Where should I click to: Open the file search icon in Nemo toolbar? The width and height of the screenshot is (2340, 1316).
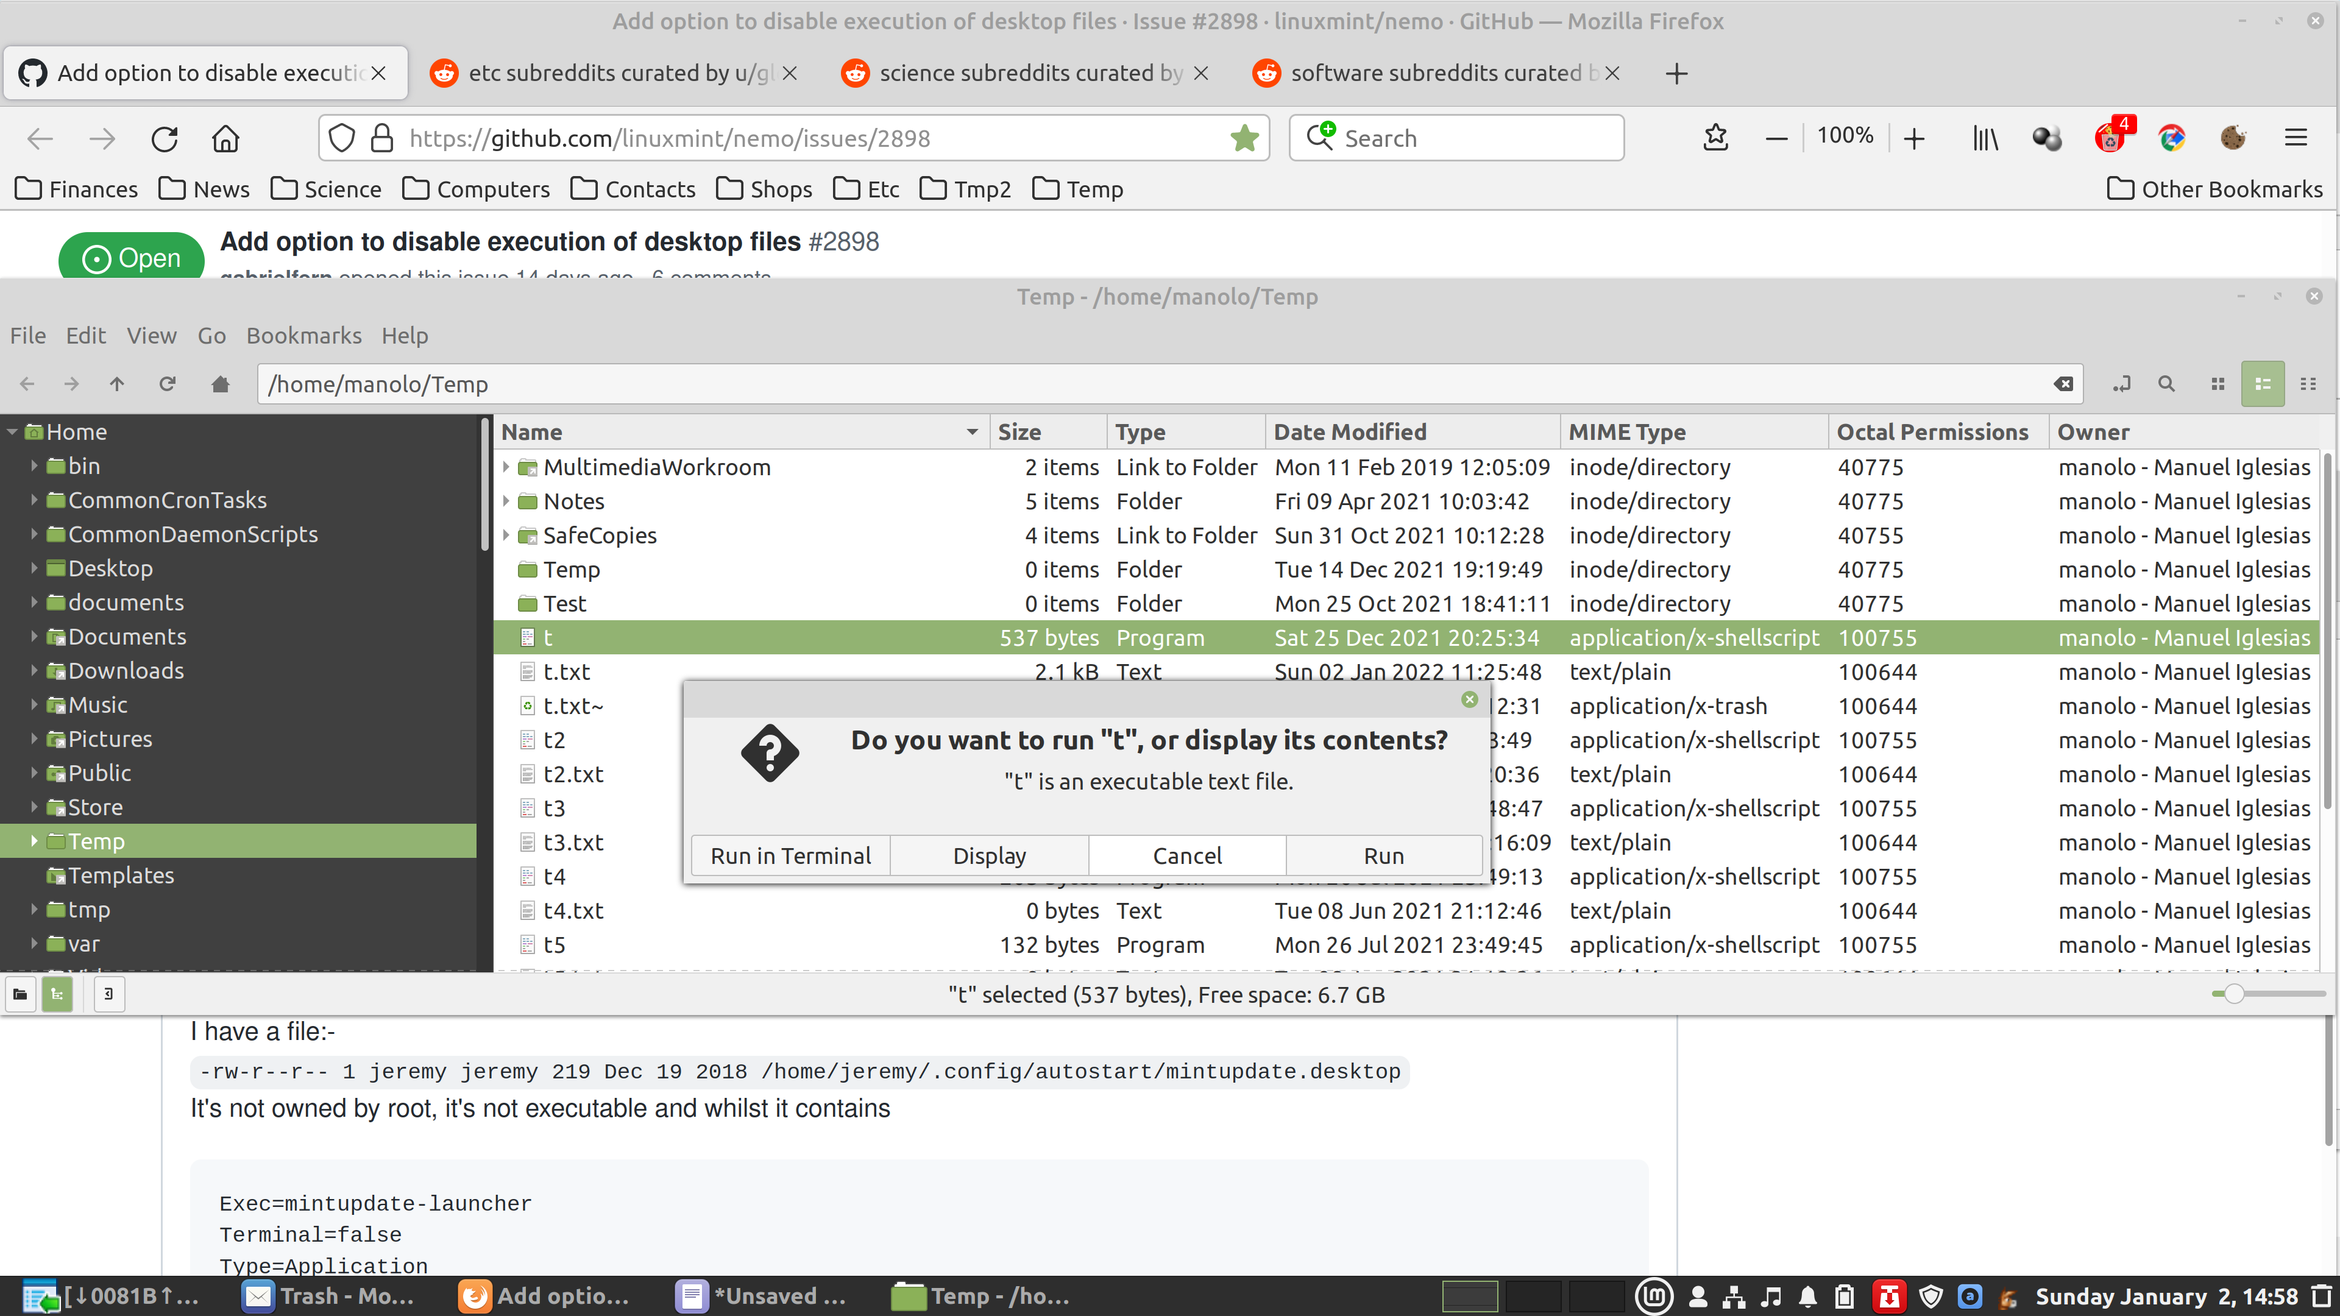(2168, 383)
